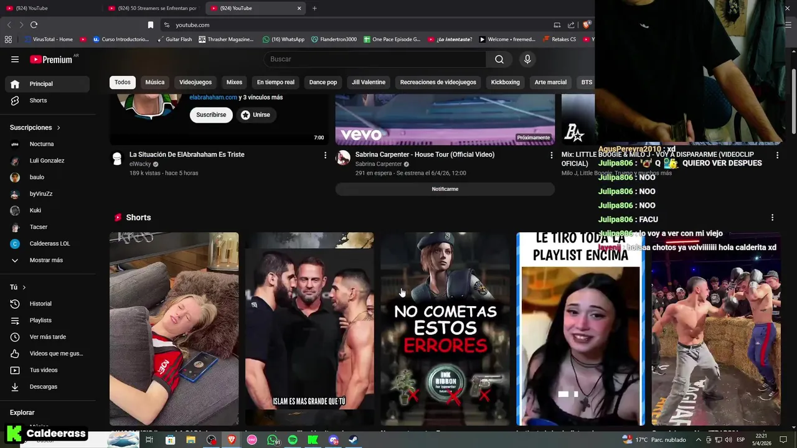
Task: Select the Jill Valentine chip
Action: point(369,82)
